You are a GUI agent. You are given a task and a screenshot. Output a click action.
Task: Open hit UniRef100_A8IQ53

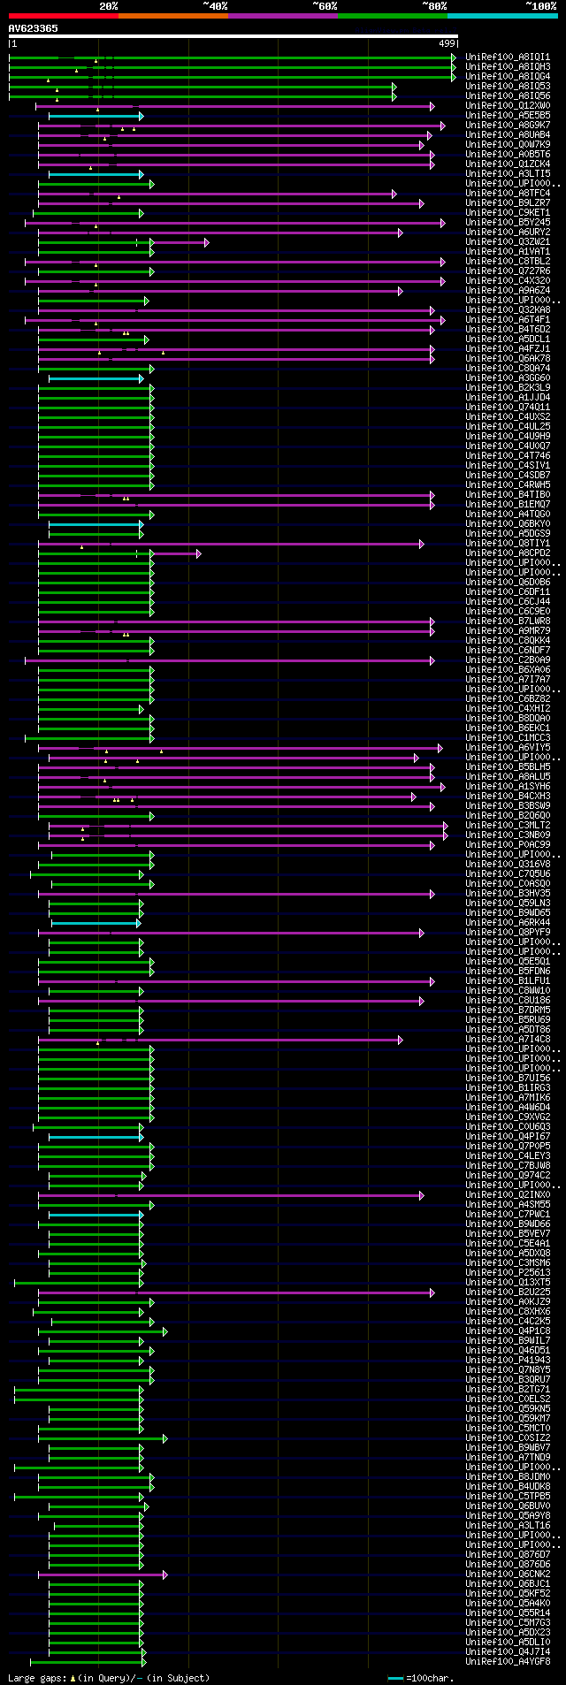click(x=508, y=87)
